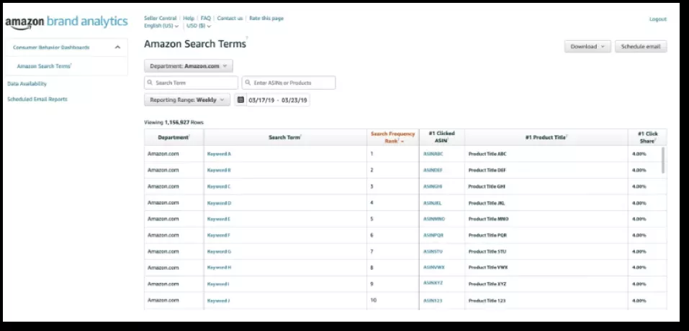The height and width of the screenshot is (331, 689).
Task: Click the Amazon Brand Analytics logo
Action: pyautogui.click(x=67, y=22)
